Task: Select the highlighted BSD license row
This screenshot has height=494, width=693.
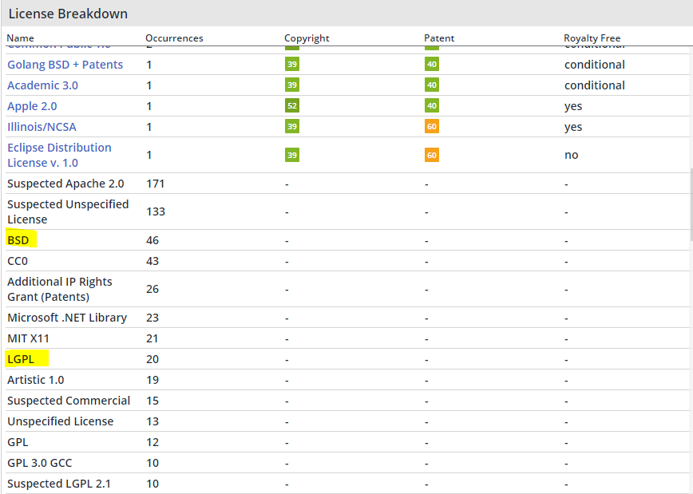Action: click(x=18, y=240)
